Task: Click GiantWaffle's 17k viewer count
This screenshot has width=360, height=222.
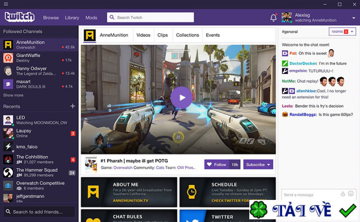Action: [x=68, y=60]
